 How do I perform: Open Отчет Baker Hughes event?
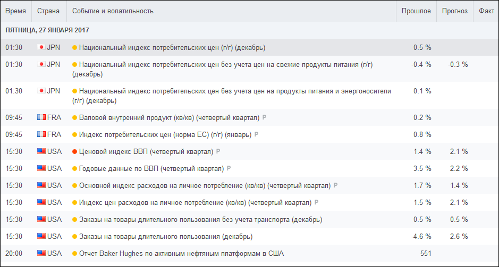181,254
